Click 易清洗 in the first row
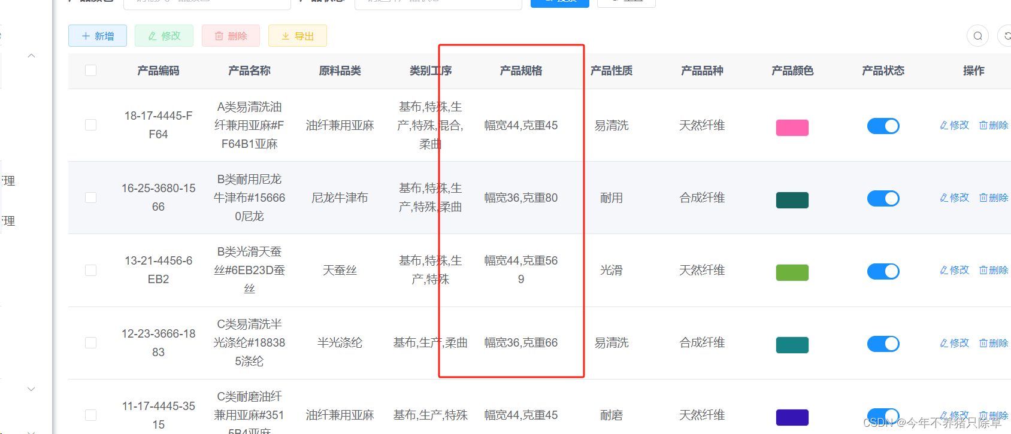 pyautogui.click(x=612, y=125)
